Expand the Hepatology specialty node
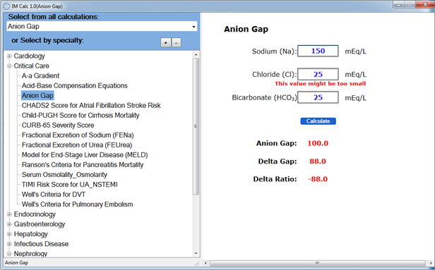Screen dimensions: 435x270 pos(9,234)
